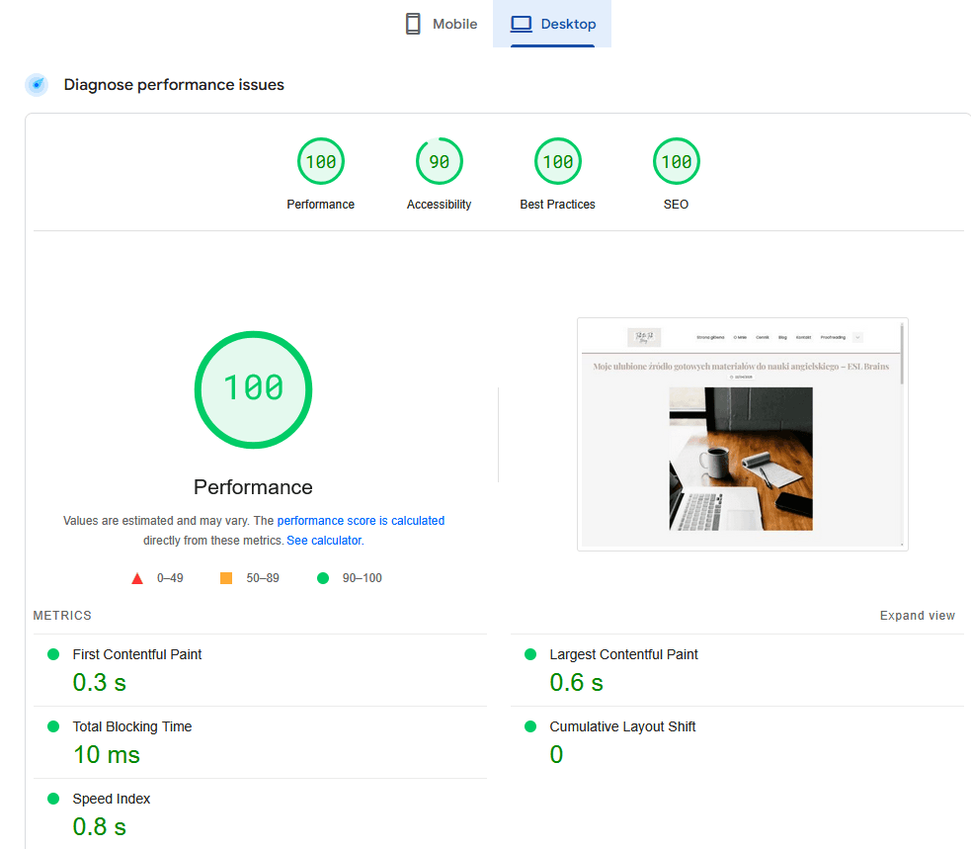The height and width of the screenshot is (849, 971).
Task: Click the '90–100' legend range text
Action: [x=363, y=578]
